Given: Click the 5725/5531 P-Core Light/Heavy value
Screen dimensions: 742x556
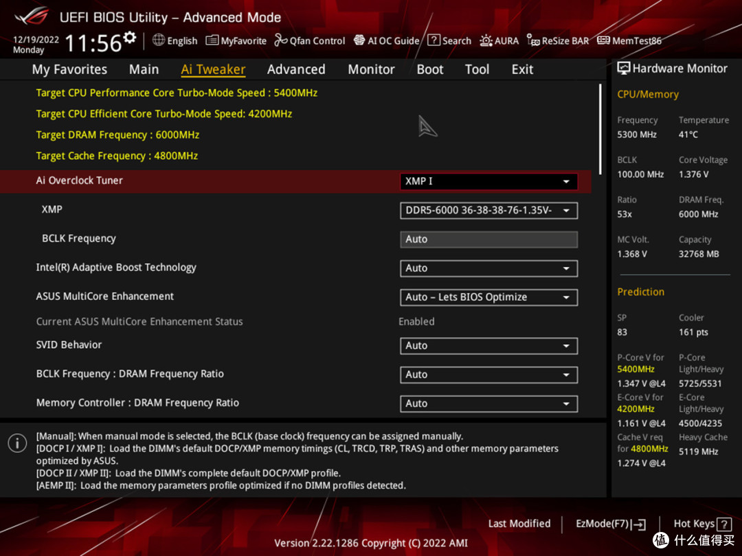Looking at the screenshot, I should 700,384.
